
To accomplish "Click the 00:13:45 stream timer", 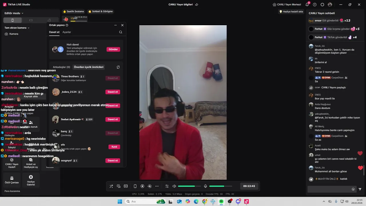I will tap(249, 186).
